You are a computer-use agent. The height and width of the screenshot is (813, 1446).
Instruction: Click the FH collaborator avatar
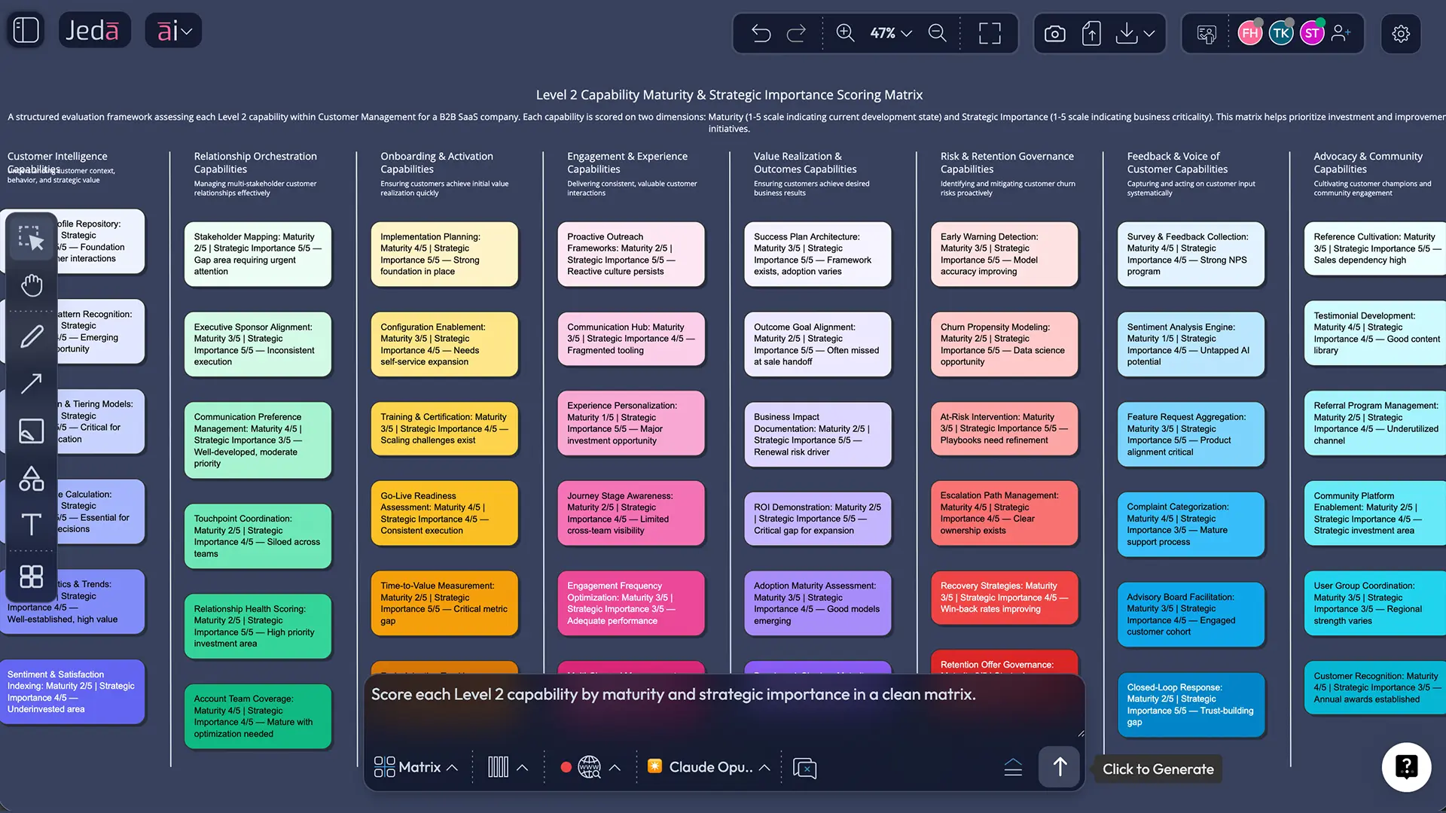[1249, 33]
